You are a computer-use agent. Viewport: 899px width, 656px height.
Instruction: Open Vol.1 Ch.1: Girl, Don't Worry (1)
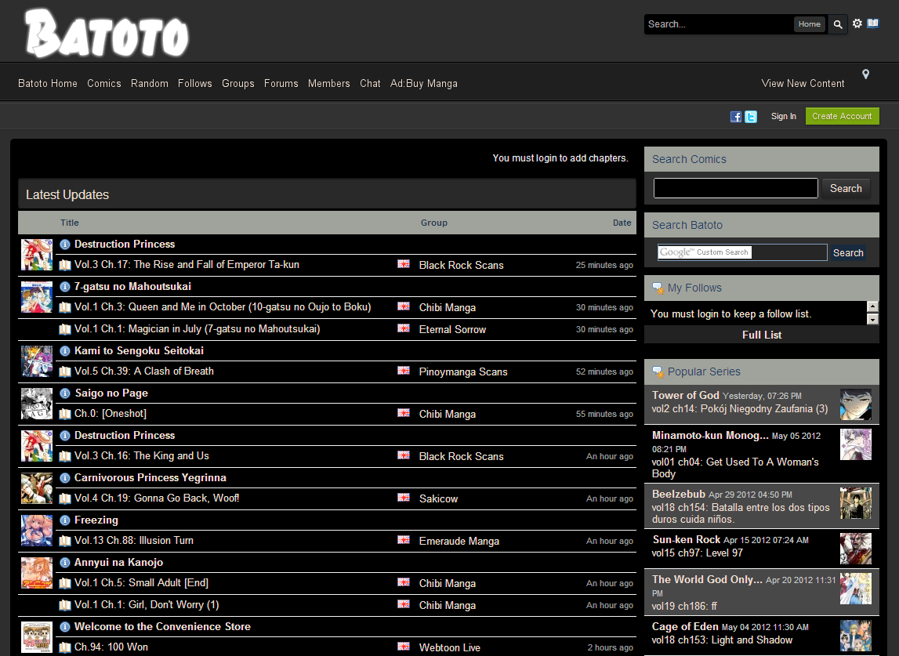pos(147,605)
